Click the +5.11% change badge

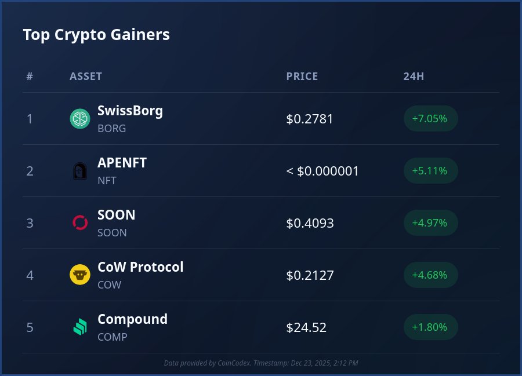click(x=430, y=171)
